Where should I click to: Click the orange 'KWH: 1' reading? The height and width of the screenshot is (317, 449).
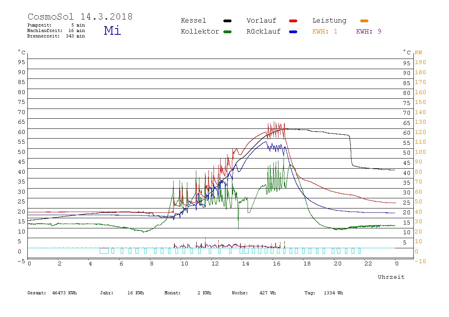(325, 32)
